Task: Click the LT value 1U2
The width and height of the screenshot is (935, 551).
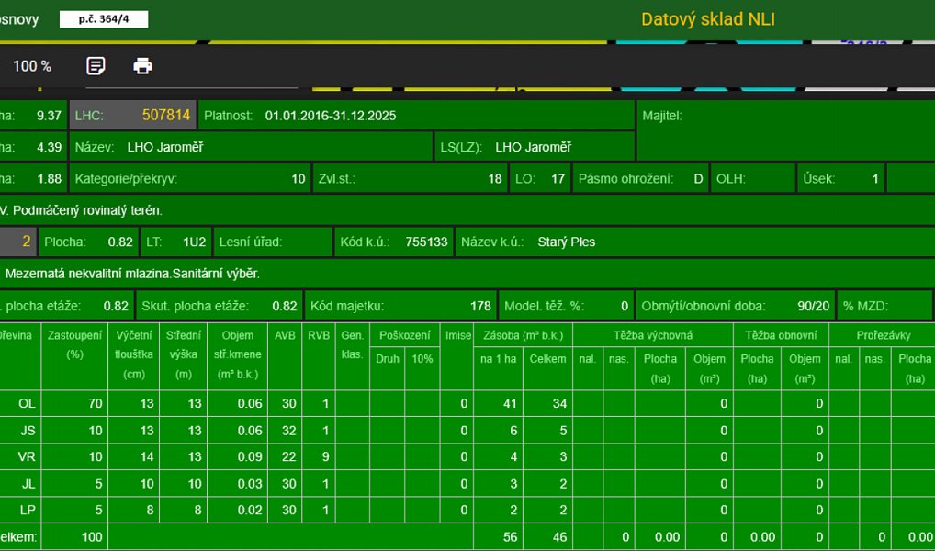Action: [x=195, y=242]
